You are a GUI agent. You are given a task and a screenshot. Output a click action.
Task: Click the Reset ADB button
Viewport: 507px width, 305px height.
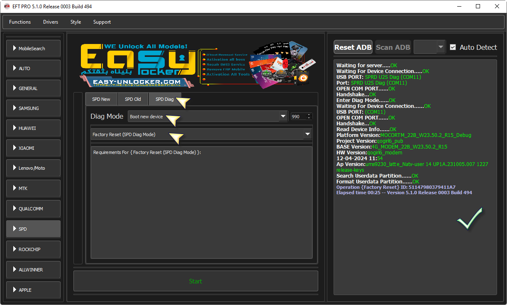tap(353, 47)
